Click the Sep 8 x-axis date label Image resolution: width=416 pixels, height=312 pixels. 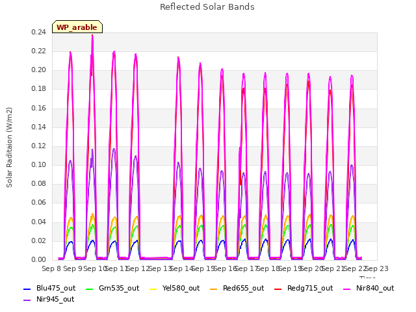pos(51,268)
